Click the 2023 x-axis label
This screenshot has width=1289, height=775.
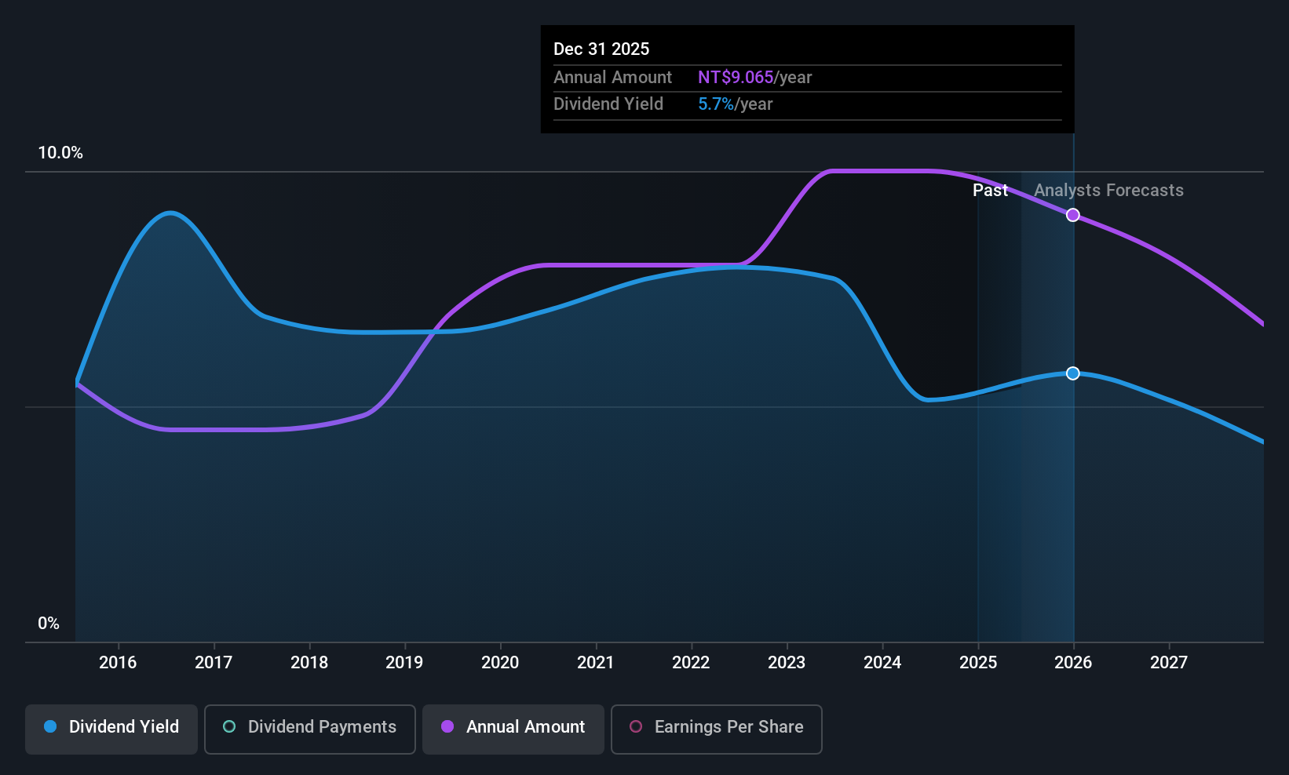(x=787, y=663)
